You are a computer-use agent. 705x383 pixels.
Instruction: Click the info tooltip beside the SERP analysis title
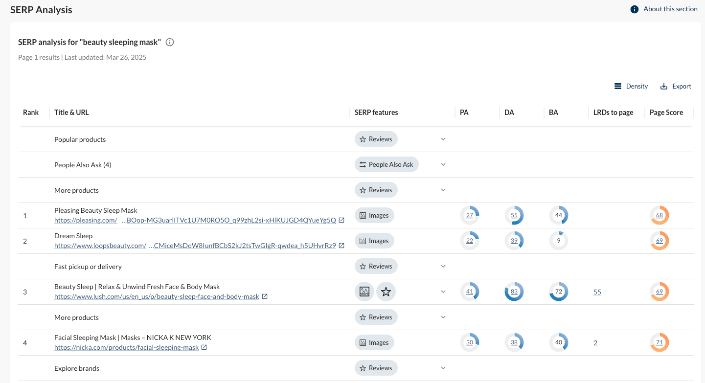click(170, 42)
